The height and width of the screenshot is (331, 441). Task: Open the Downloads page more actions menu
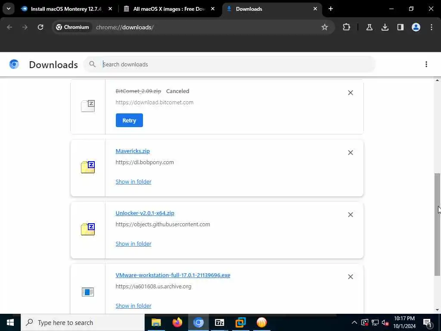coord(426,64)
